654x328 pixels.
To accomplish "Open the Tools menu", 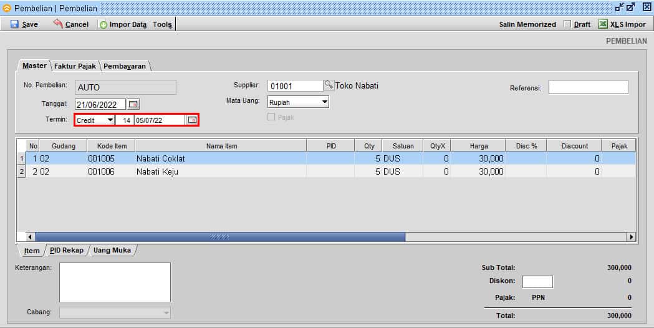I will click(x=162, y=24).
